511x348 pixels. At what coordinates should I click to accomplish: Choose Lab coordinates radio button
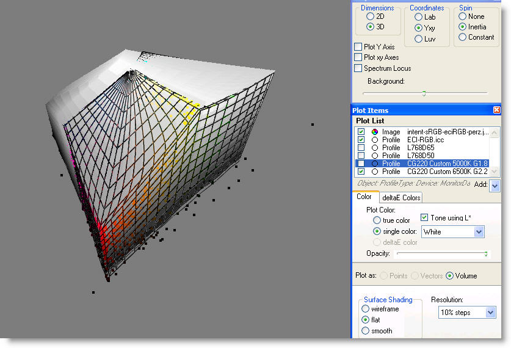coord(418,17)
